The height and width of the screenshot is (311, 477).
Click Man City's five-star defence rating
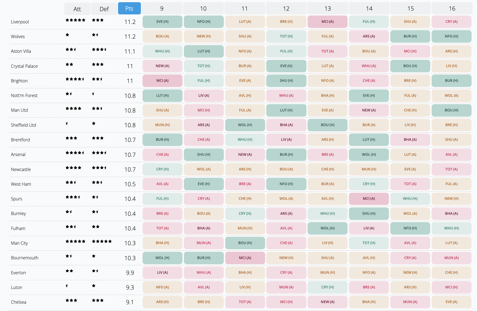point(102,241)
